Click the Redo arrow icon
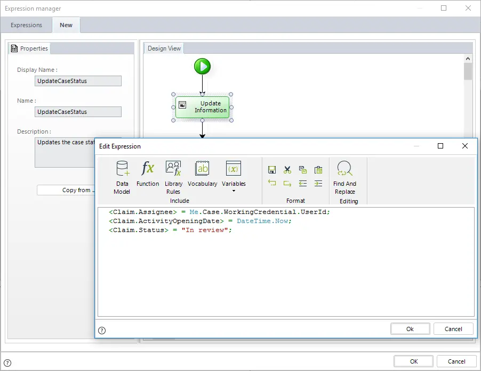This screenshot has width=481, height=371. (x=287, y=183)
